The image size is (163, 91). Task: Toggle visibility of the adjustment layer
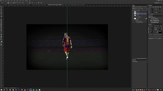(133, 17)
